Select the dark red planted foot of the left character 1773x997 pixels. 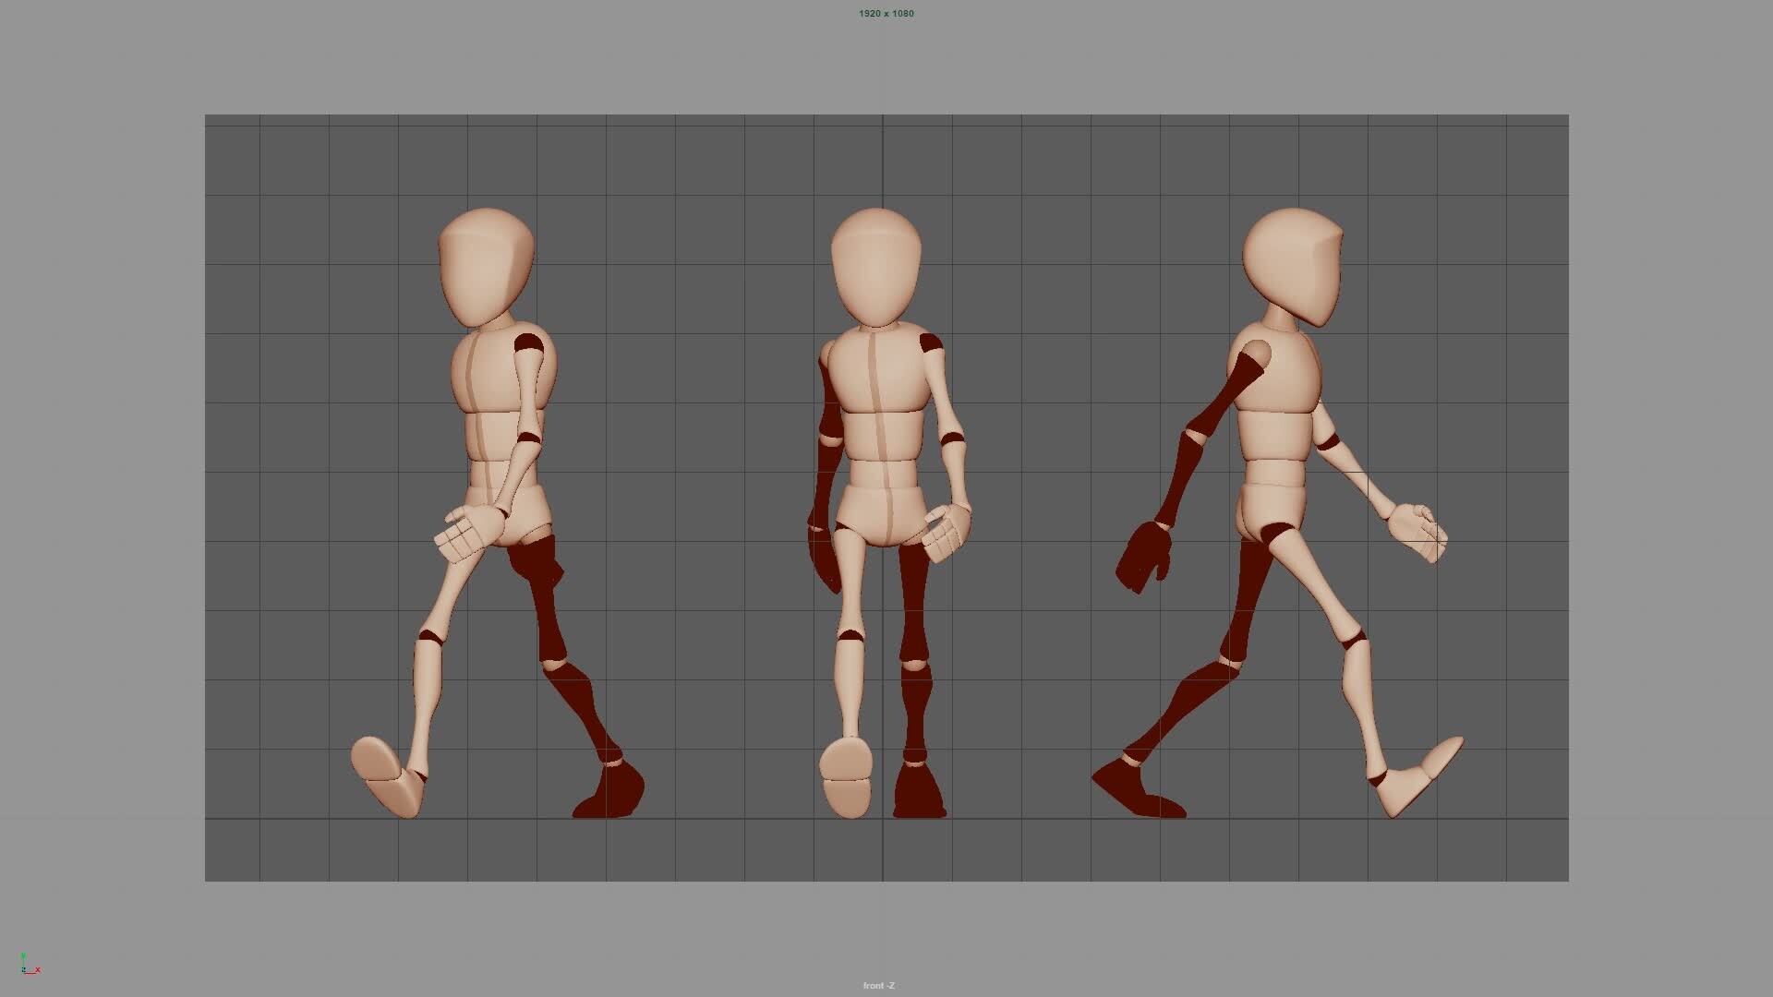click(x=609, y=790)
